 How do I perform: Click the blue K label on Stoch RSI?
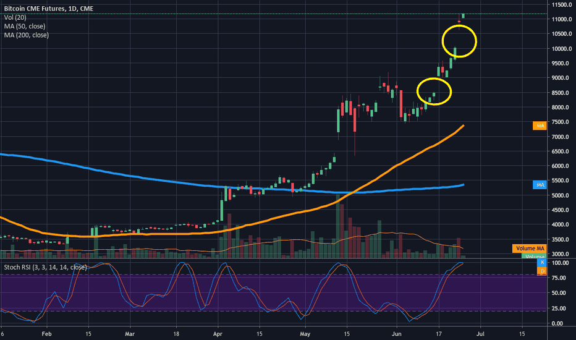pyautogui.click(x=542, y=263)
